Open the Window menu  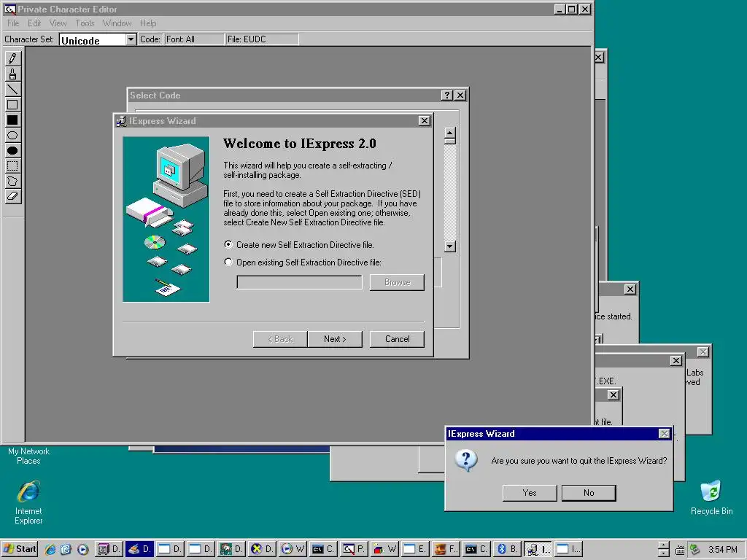tap(117, 23)
